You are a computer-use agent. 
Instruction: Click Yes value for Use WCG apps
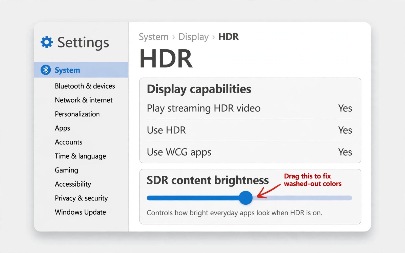[345, 152]
